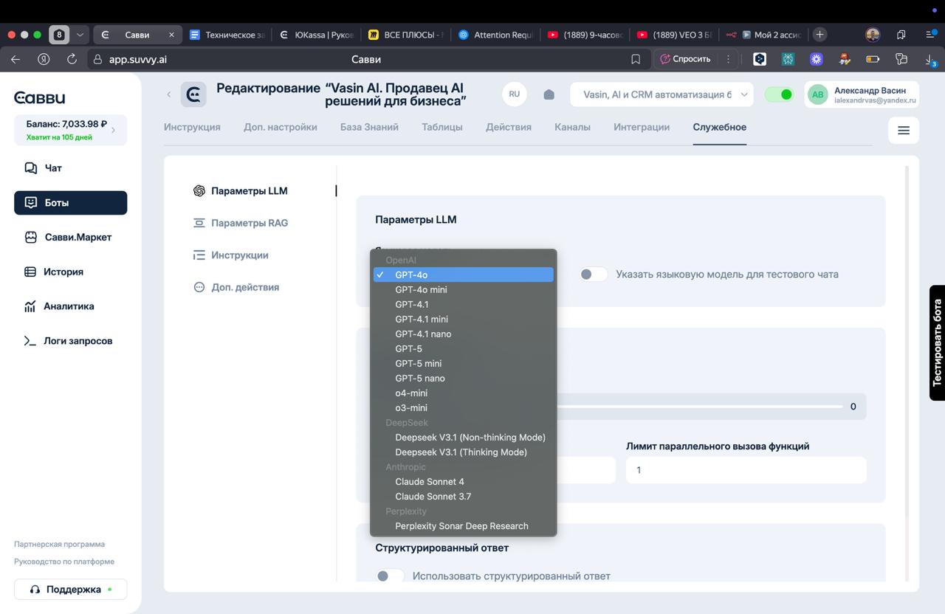
Task: Open the hamburger menu button
Action: click(x=904, y=131)
